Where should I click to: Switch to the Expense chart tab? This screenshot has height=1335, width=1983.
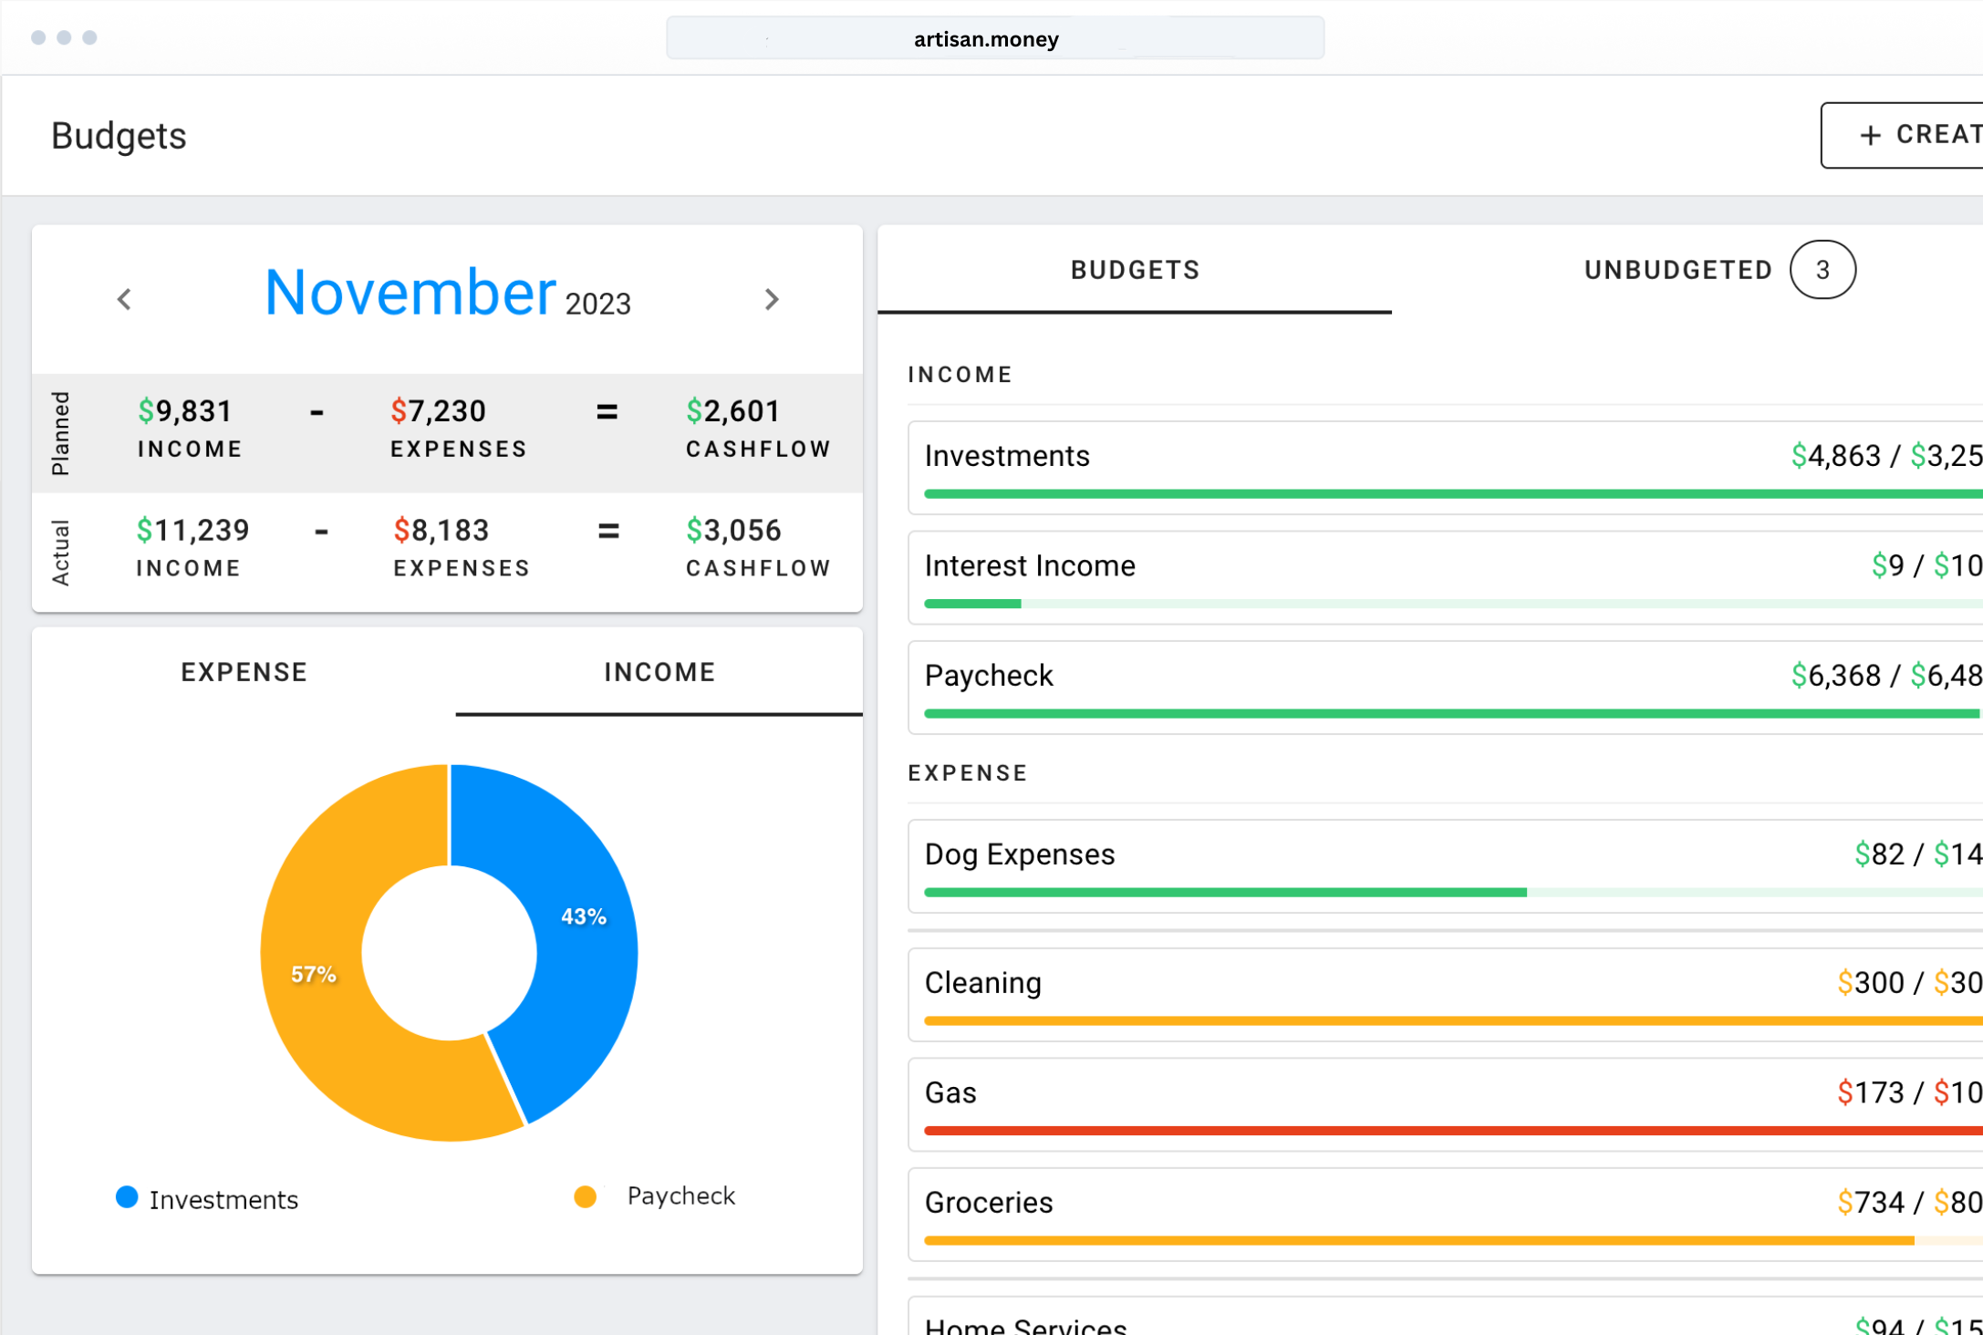pos(244,672)
